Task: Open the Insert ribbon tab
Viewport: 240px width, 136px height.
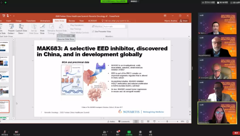Action: pos(9,21)
